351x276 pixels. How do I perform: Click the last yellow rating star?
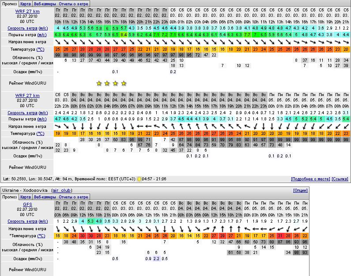click(124, 83)
